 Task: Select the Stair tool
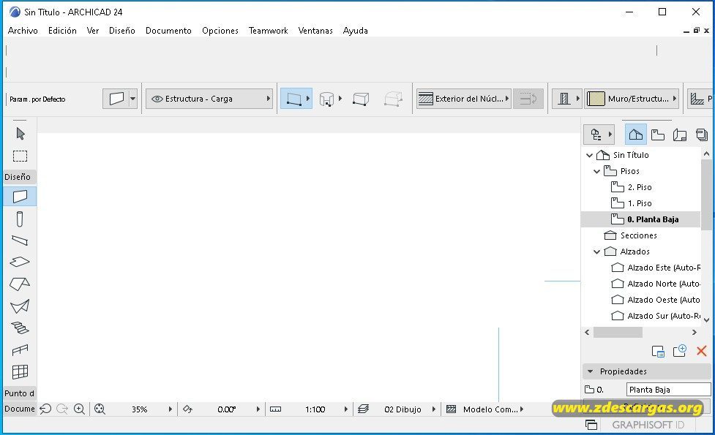[20, 328]
